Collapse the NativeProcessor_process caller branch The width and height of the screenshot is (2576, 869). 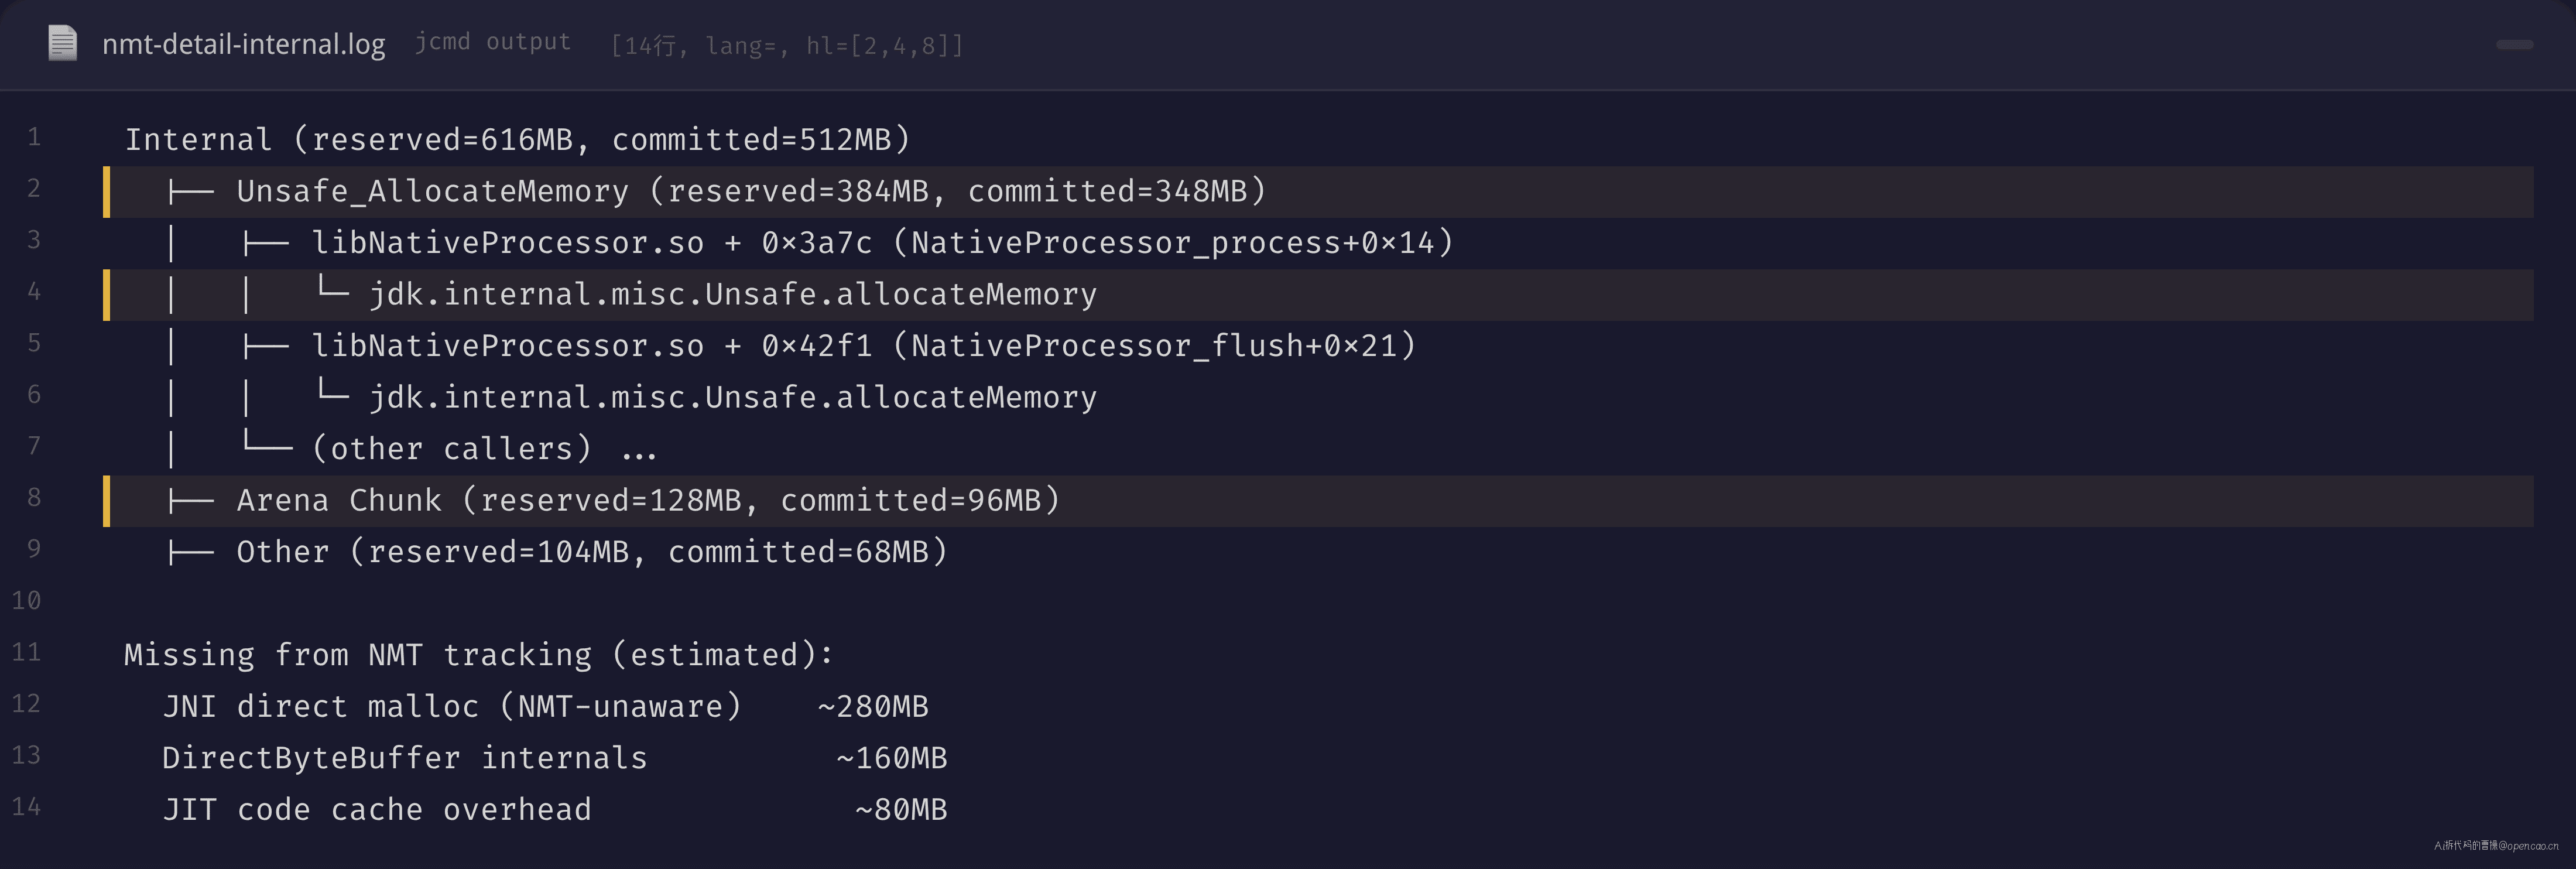pos(266,243)
